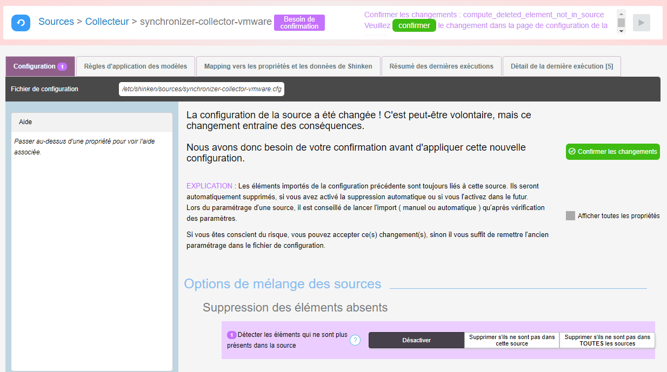Choose Supprimer s'ils ne sont pas dans cette source
This screenshot has height=372, width=667.
(511, 340)
